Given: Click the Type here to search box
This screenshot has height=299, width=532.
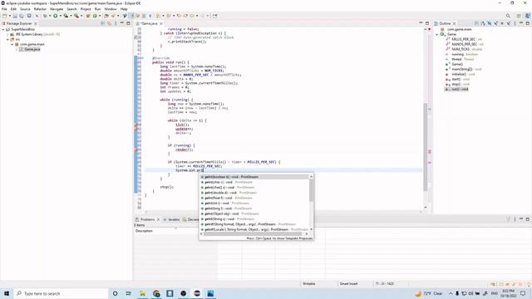Looking at the screenshot, I should pyautogui.click(x=61, y=293).
